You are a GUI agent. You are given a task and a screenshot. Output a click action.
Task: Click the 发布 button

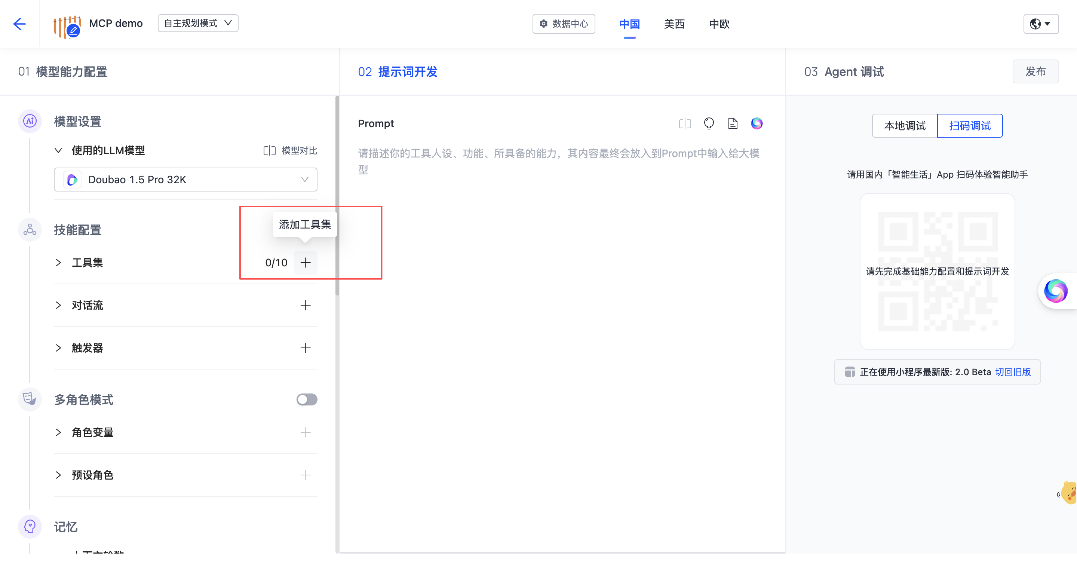pos(1035,71)
